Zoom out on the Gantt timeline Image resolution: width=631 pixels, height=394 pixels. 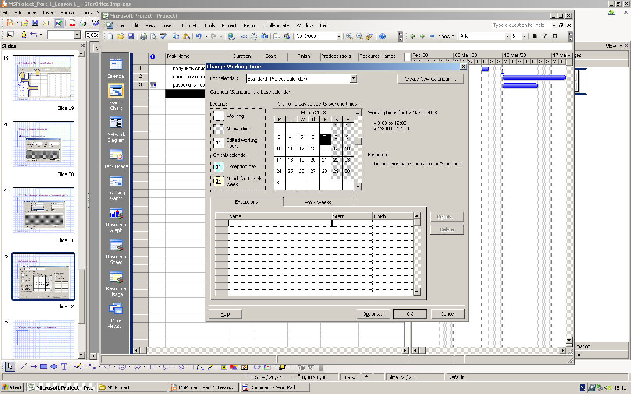pos(359,36)
